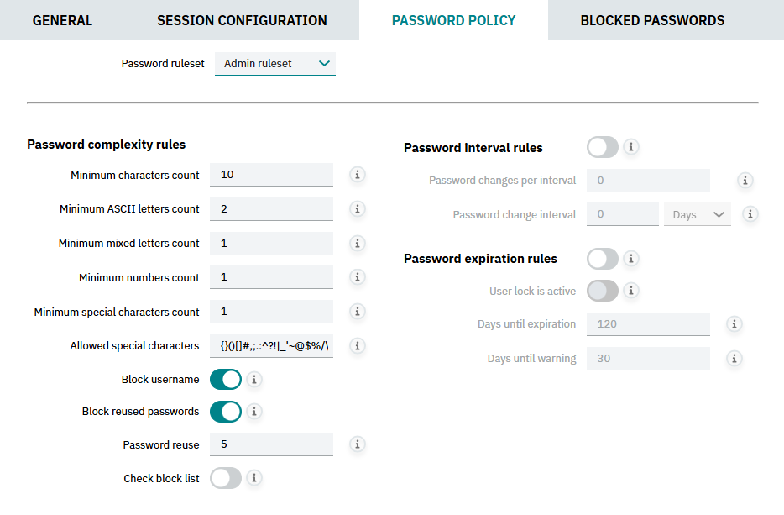
Task: Open the Blocked Passwords tab
Action: click(652, 20)
